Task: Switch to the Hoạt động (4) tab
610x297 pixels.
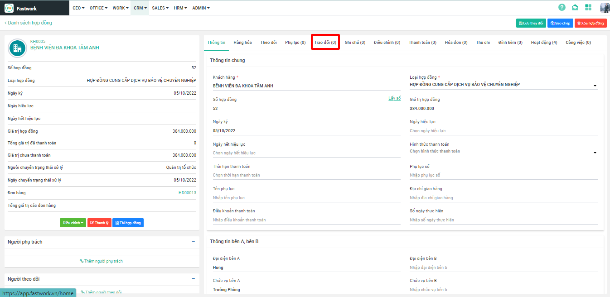Action: (544, 43)
